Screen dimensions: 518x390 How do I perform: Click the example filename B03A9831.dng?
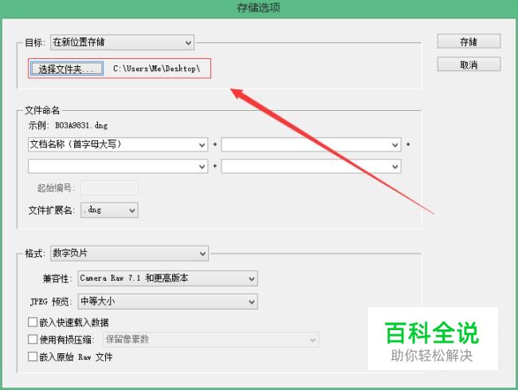[81, 125]
